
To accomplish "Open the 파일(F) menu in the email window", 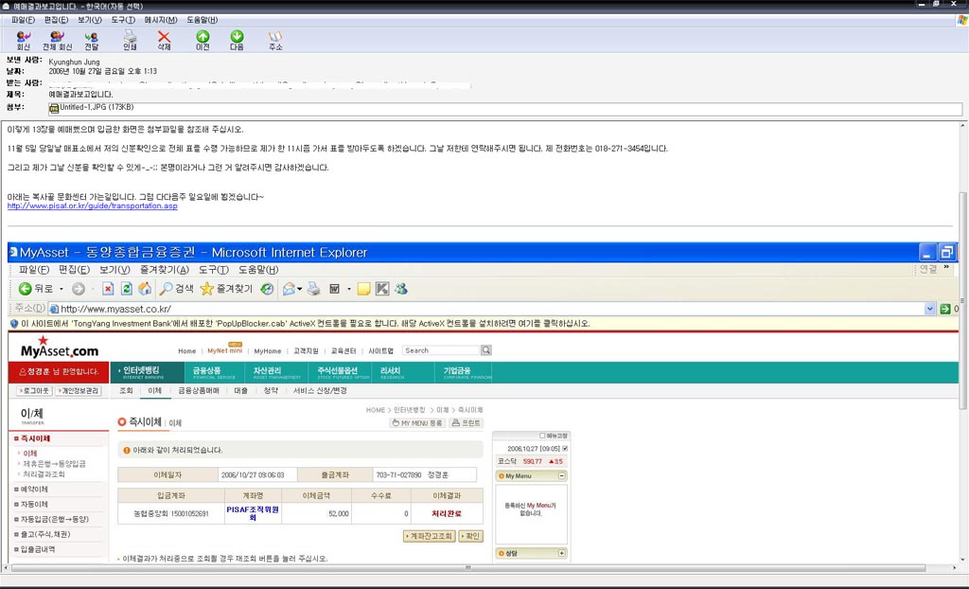I will pyautogui.click(x=23, y=20).
